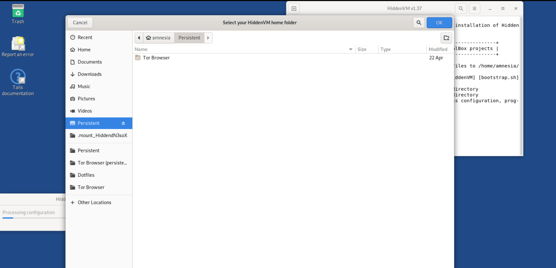Click the HiddenVM v1.37 title bar

pyautogui.click(x=405, y=9)
